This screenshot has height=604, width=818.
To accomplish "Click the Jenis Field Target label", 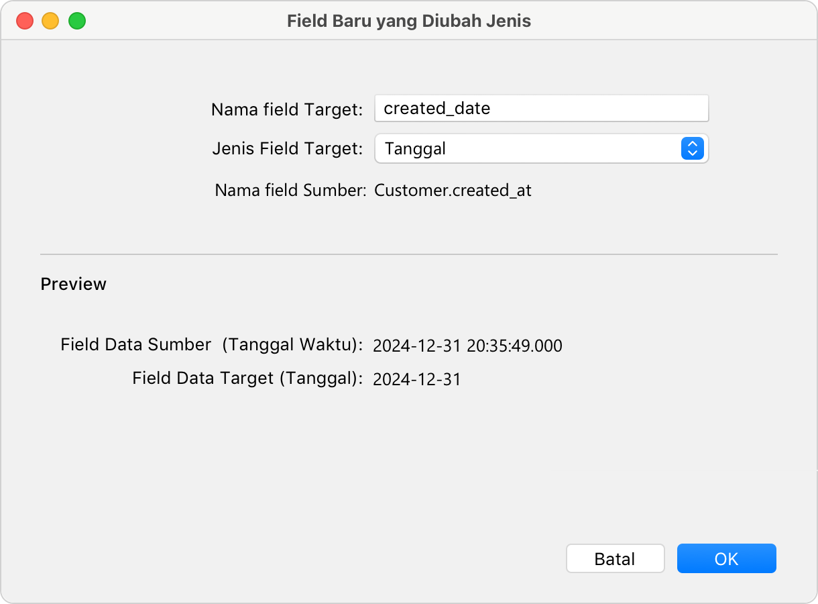I will pyautogui.click(x=287, y=148).
